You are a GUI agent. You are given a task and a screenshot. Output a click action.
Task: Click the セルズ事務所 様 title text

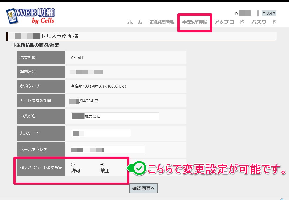pyautogui.click(x=59, y=36)
